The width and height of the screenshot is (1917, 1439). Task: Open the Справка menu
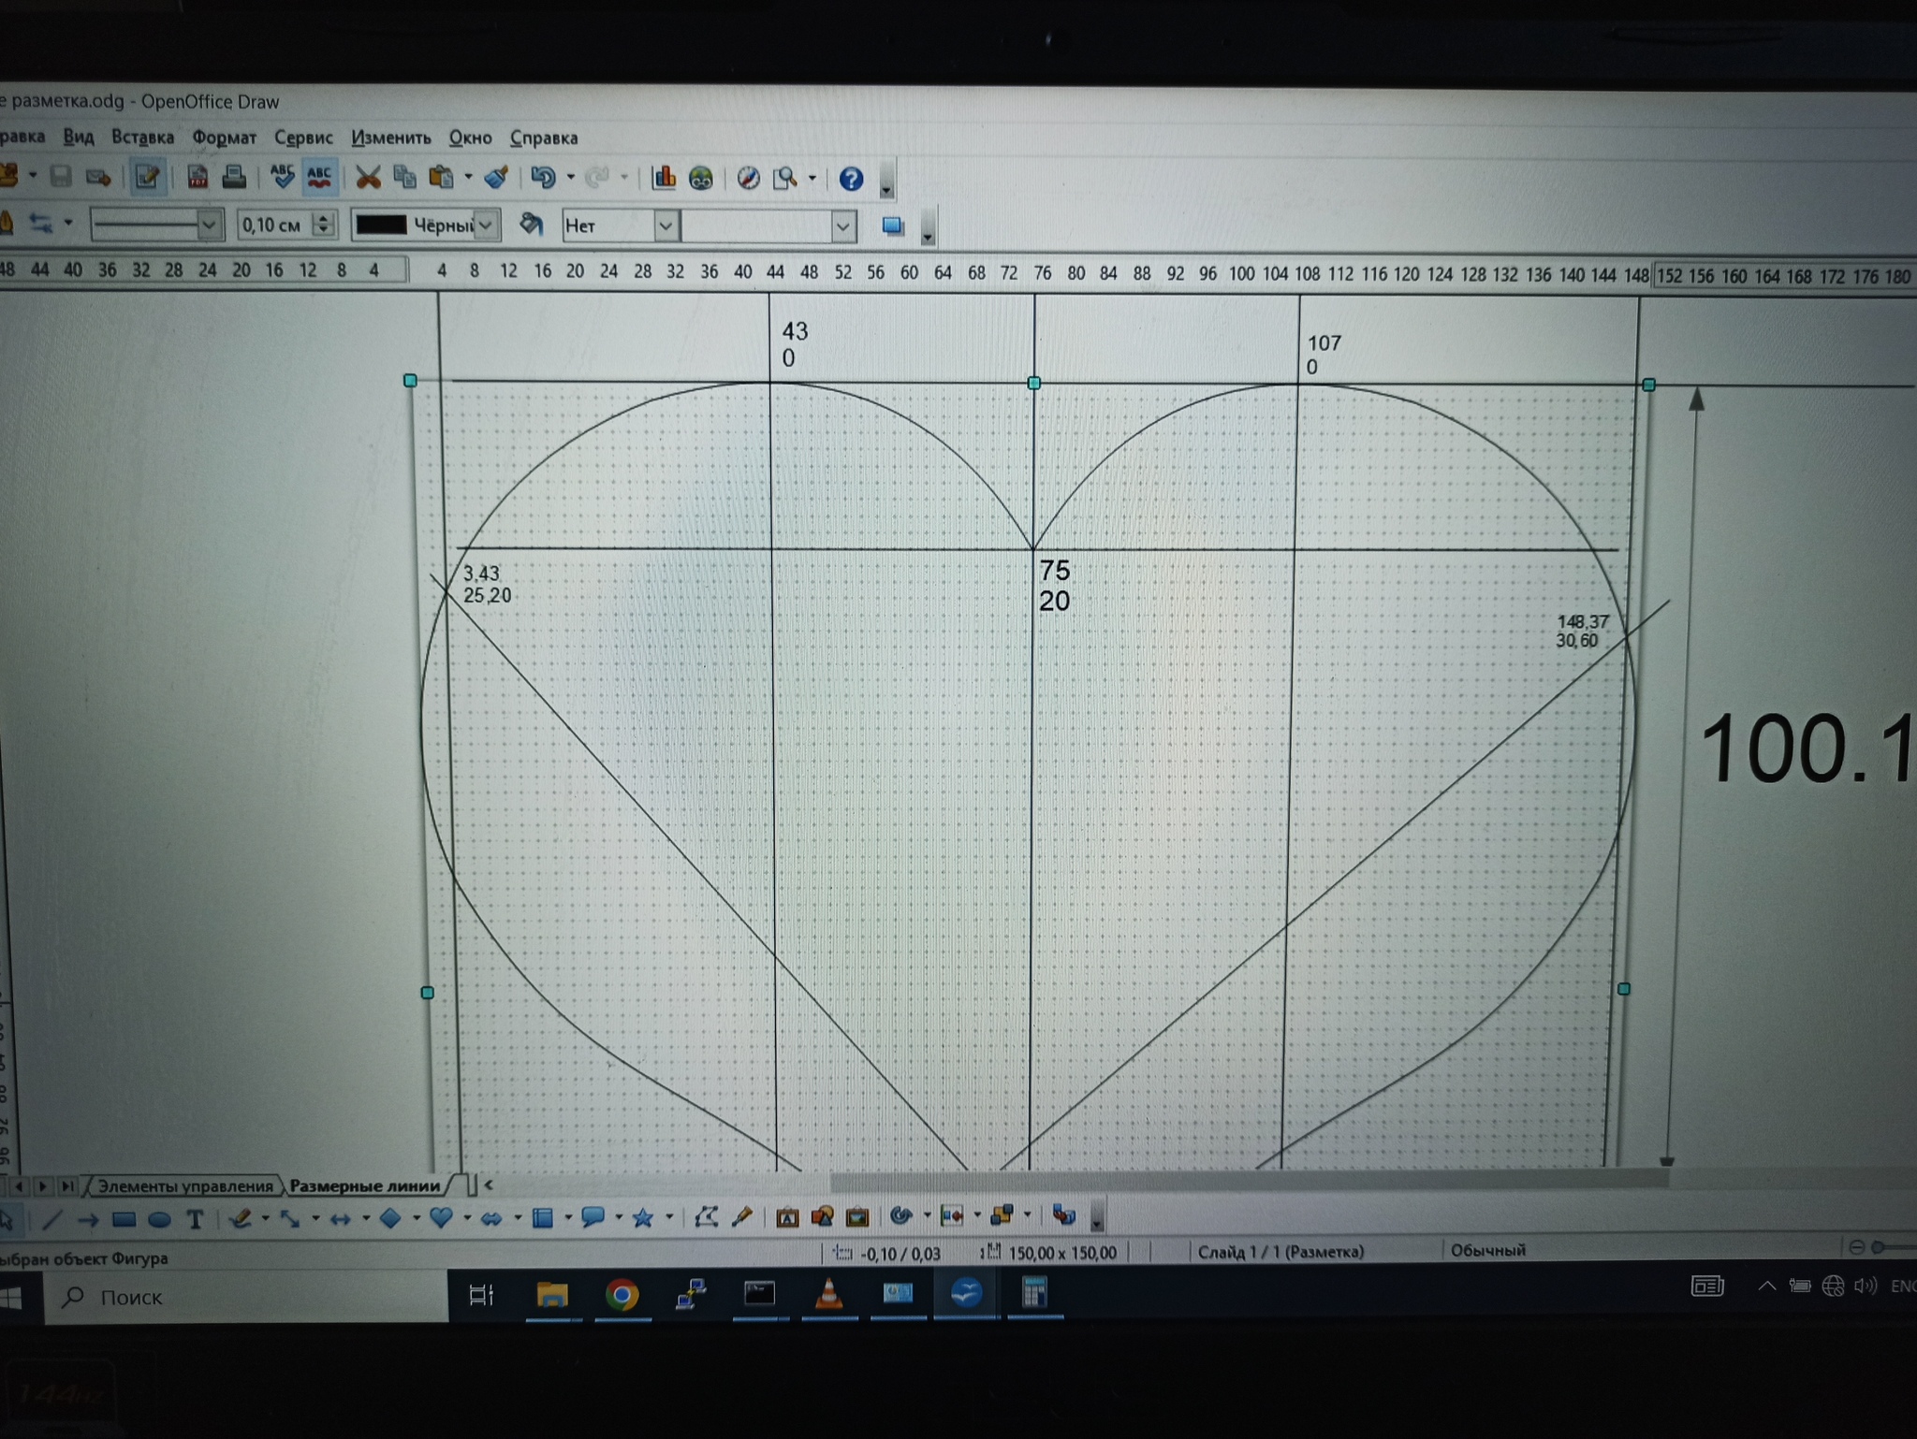544,138
